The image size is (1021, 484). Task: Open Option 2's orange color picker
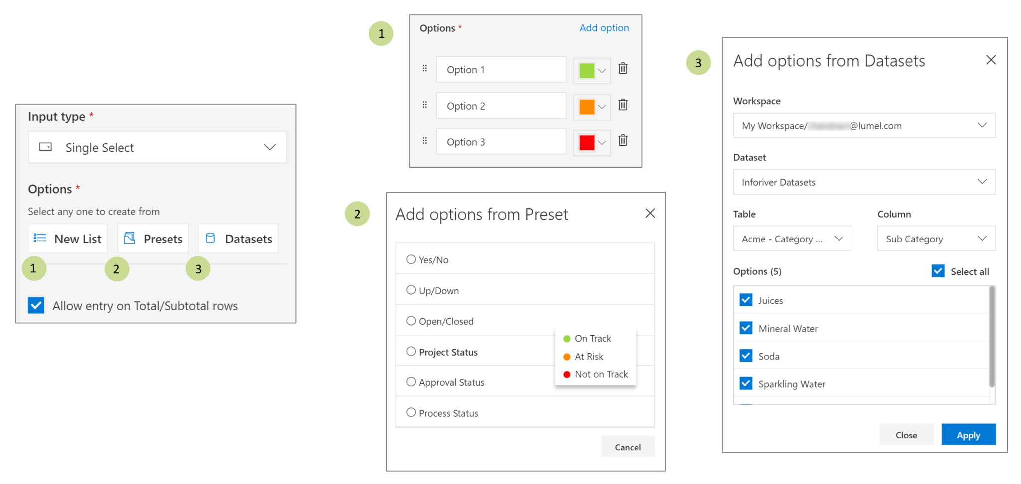591,105
